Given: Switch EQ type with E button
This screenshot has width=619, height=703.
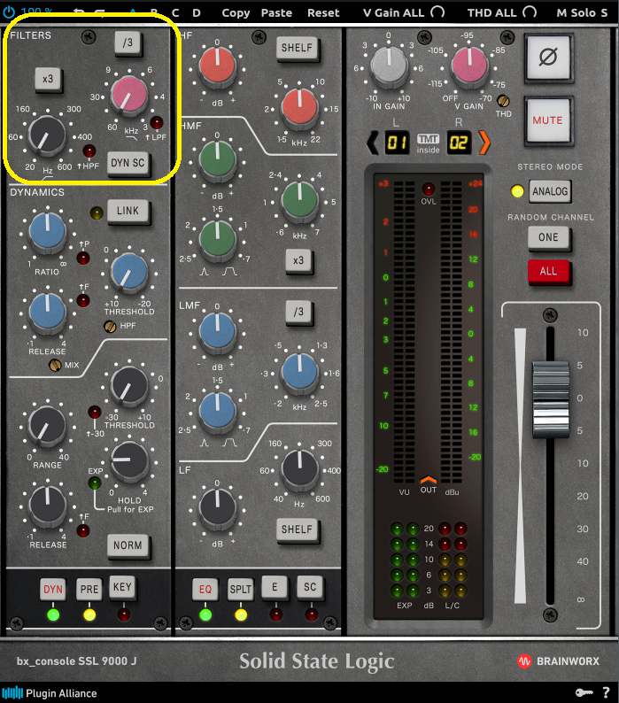Looking at the screenshot, I should pos(275,587).
